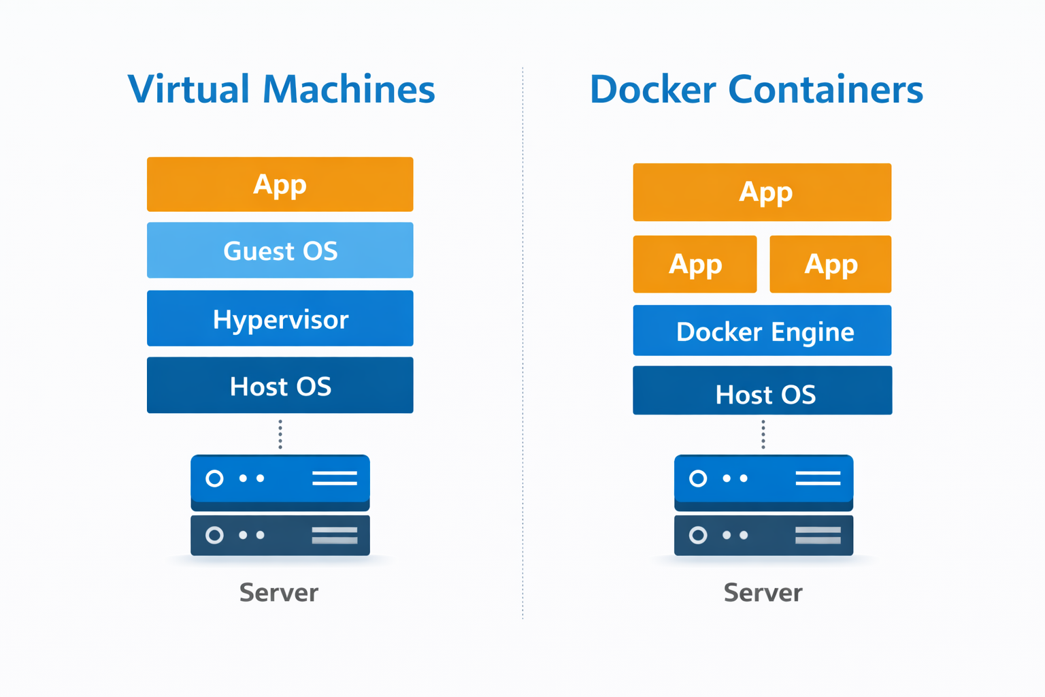Select the Docker Containers heading
Screen dimensions: 1045x697
click(757, 88)
